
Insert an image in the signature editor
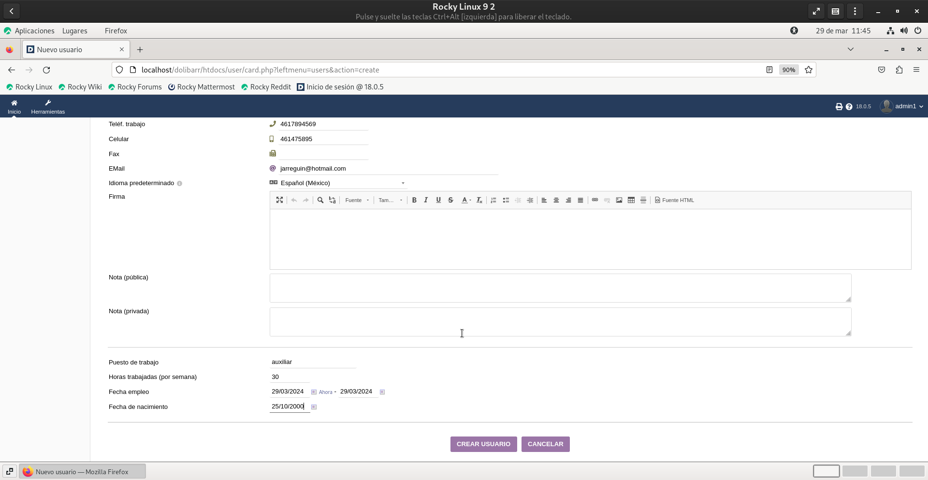(619, 200)
